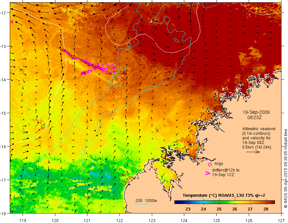Click the '19-Sep 12Z' legend text
This screenshot has width=288, height=223.
pos(223,175)
